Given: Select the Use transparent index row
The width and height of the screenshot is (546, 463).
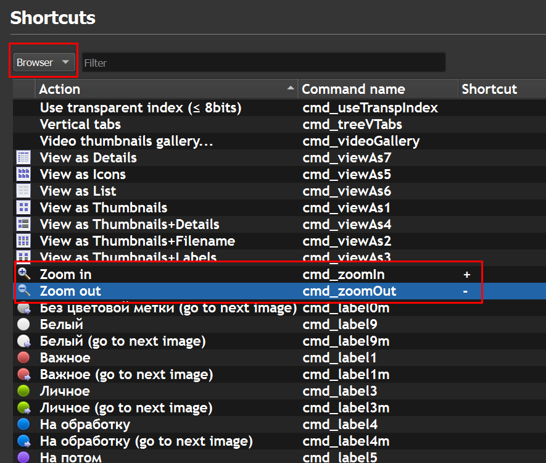Looking at the screenshot, I should point(140,108).
